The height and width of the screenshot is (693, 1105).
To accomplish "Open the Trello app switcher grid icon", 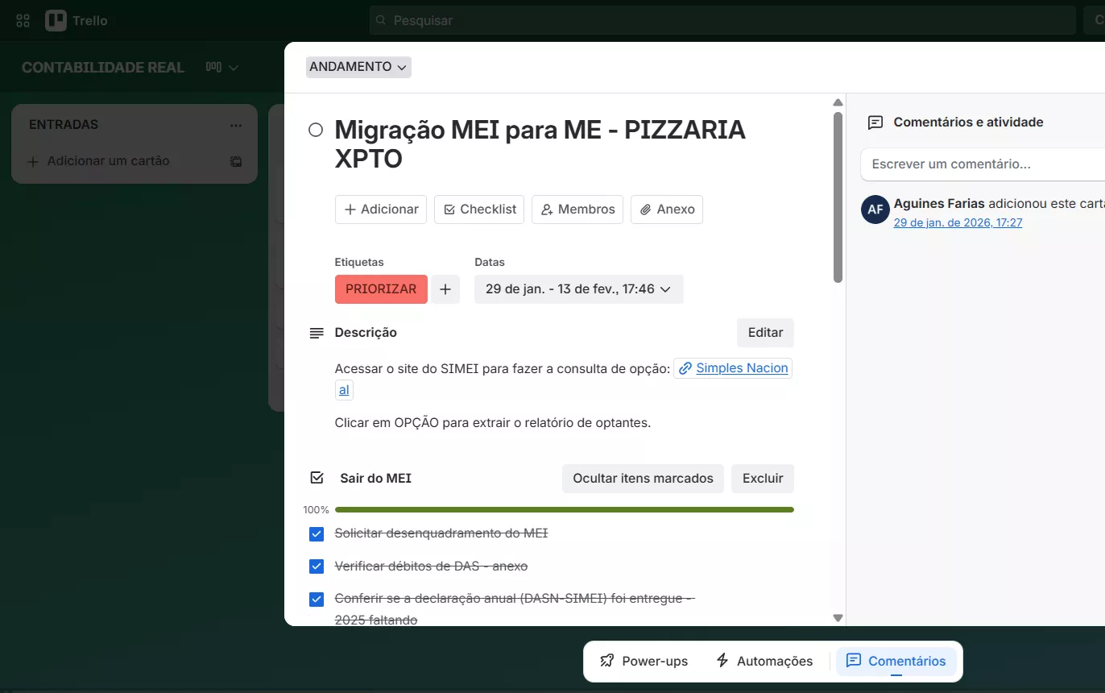I will click(x=23, y=21).
